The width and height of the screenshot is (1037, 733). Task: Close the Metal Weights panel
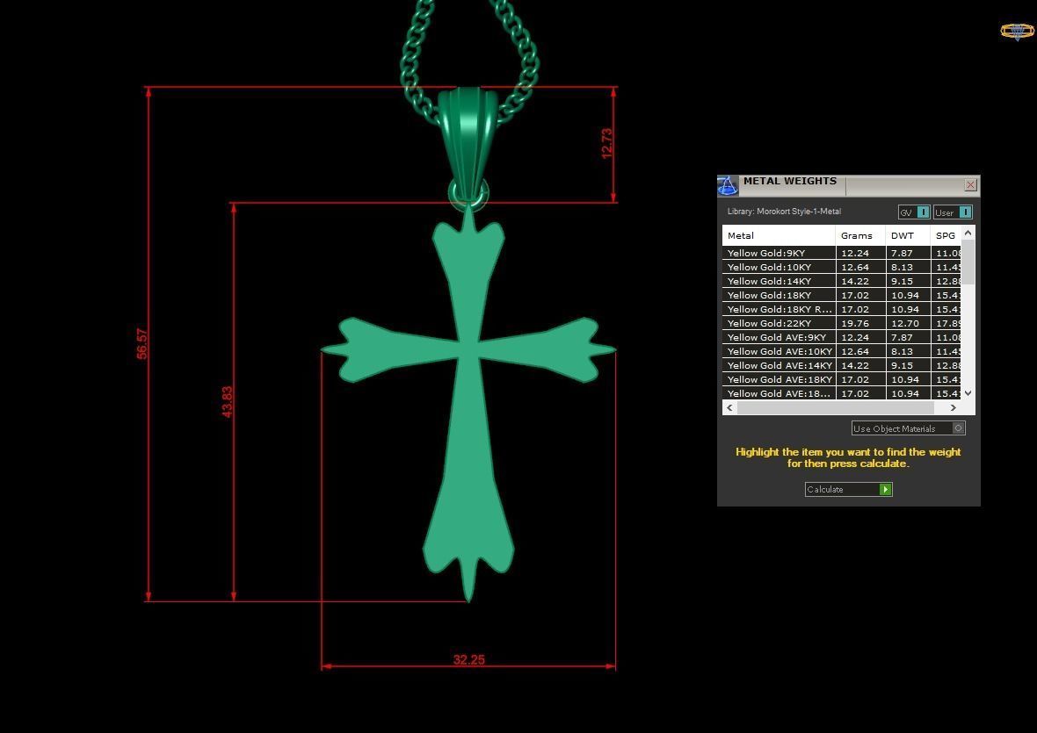click(970, 185)
